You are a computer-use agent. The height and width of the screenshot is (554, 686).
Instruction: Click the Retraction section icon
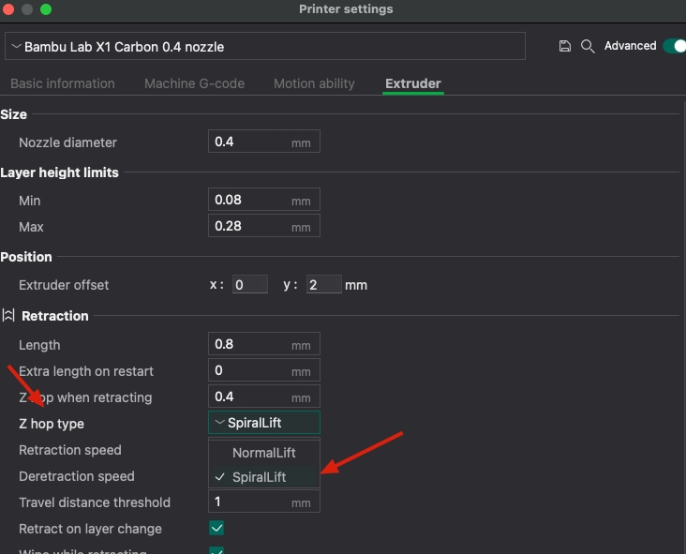[x=8, y=316]
